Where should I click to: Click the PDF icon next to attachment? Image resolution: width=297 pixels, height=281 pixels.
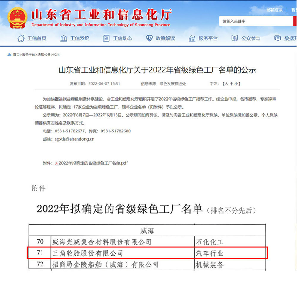[57, 163]
